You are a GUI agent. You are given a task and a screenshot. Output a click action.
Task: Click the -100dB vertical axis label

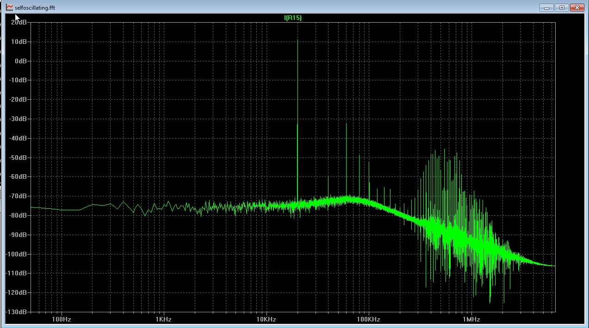coord(17,254)
